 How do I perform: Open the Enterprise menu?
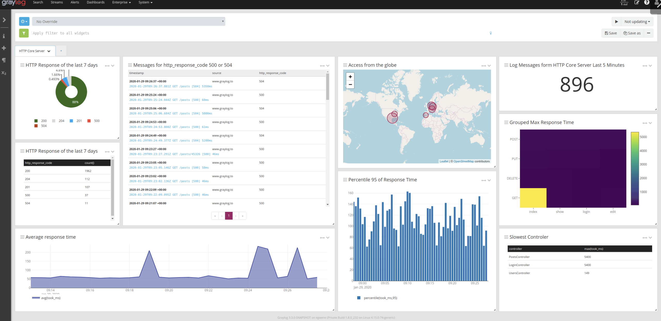[121, 2]
